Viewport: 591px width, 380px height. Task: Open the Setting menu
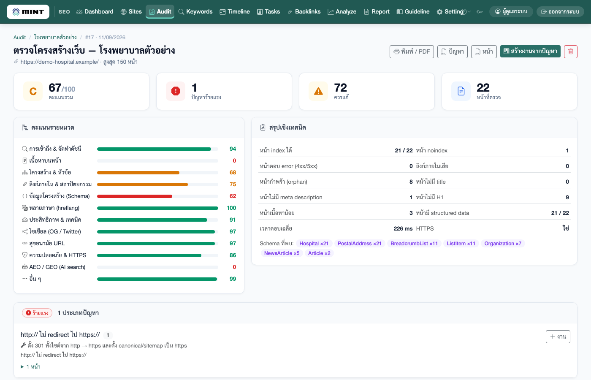[x=450, y=12]
